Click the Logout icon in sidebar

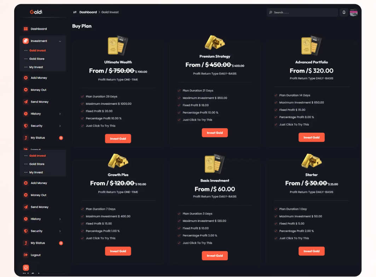pyautogui.click(x=26, y=255)
